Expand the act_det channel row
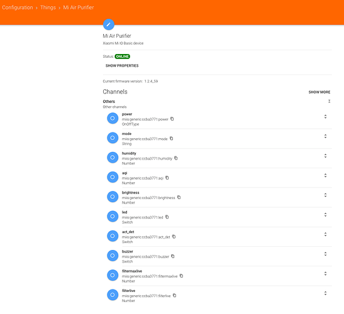Image resolution: width=344 pixels, height=314 pixels. (325, 234)
